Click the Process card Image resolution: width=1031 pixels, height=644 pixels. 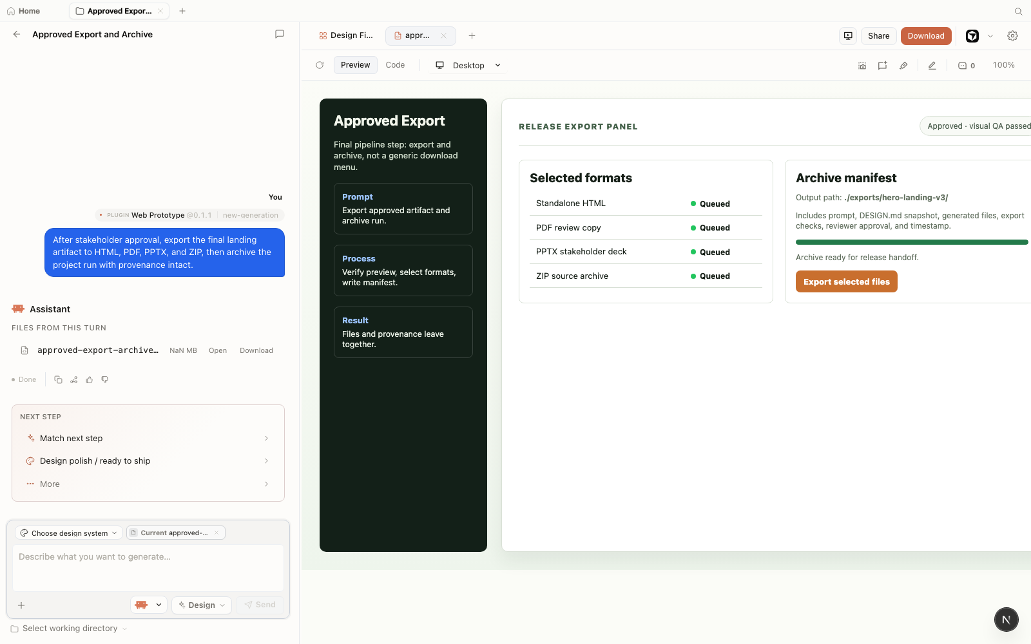(403, 270)
